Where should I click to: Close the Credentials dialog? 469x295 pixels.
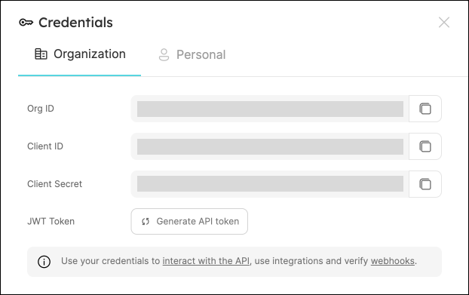point(444,23)
